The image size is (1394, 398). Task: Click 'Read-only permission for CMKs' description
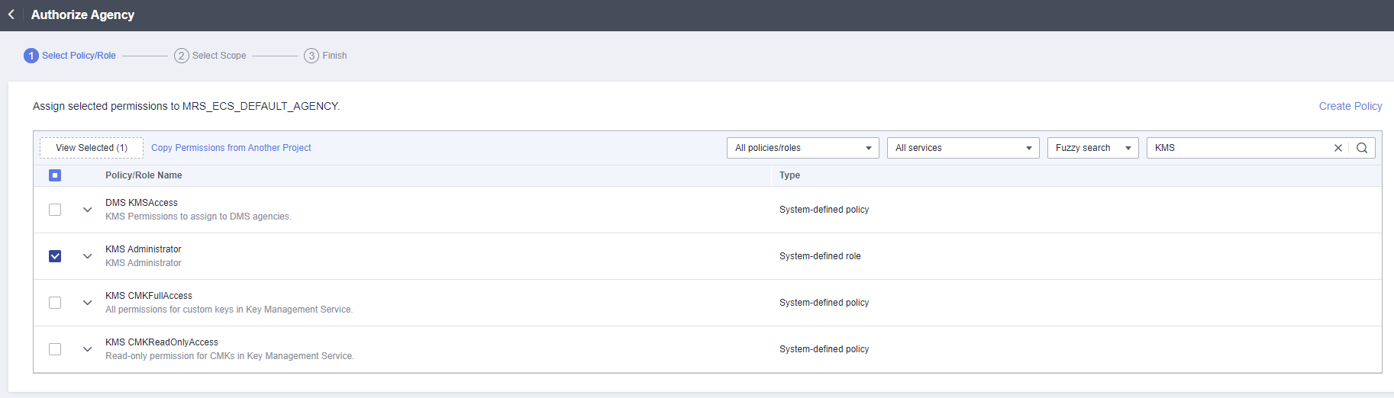230,356
